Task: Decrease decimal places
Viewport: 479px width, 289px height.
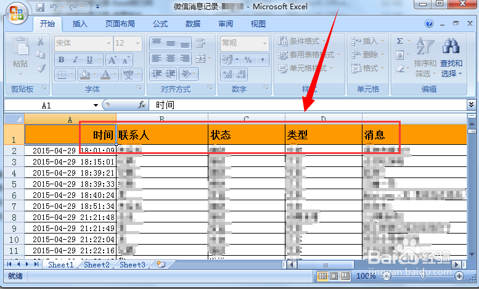Action: (241, 75)
